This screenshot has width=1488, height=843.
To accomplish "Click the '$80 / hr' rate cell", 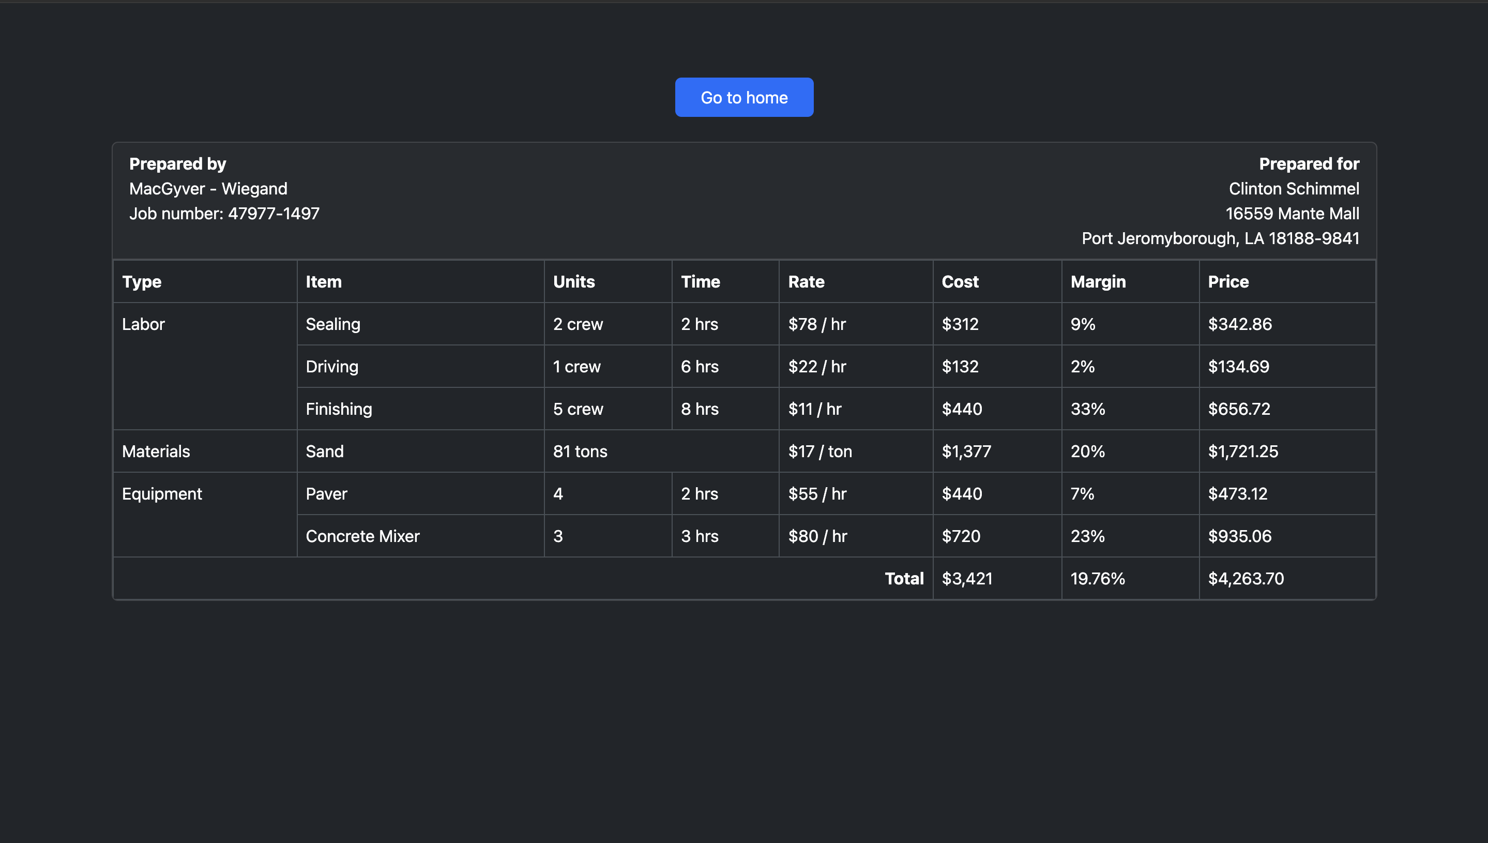I will click(856, 536).
